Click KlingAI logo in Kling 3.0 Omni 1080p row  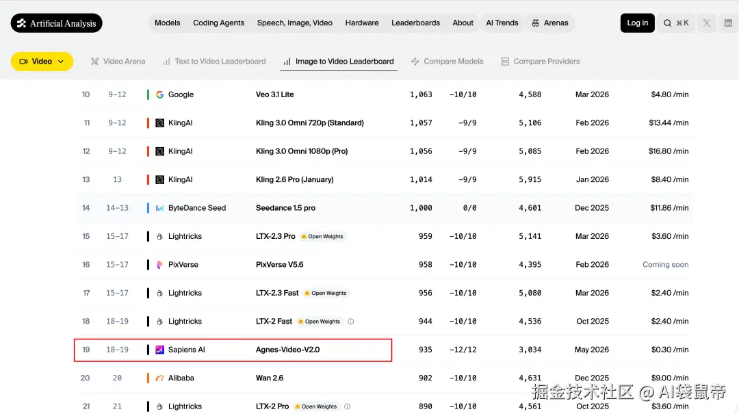[x=159, y=151]
